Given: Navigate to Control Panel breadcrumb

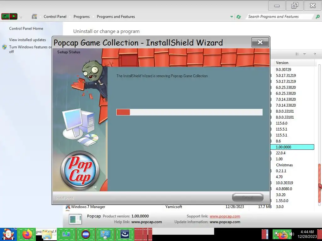Looking at the screenshot, I should click(x=55, y=17).
